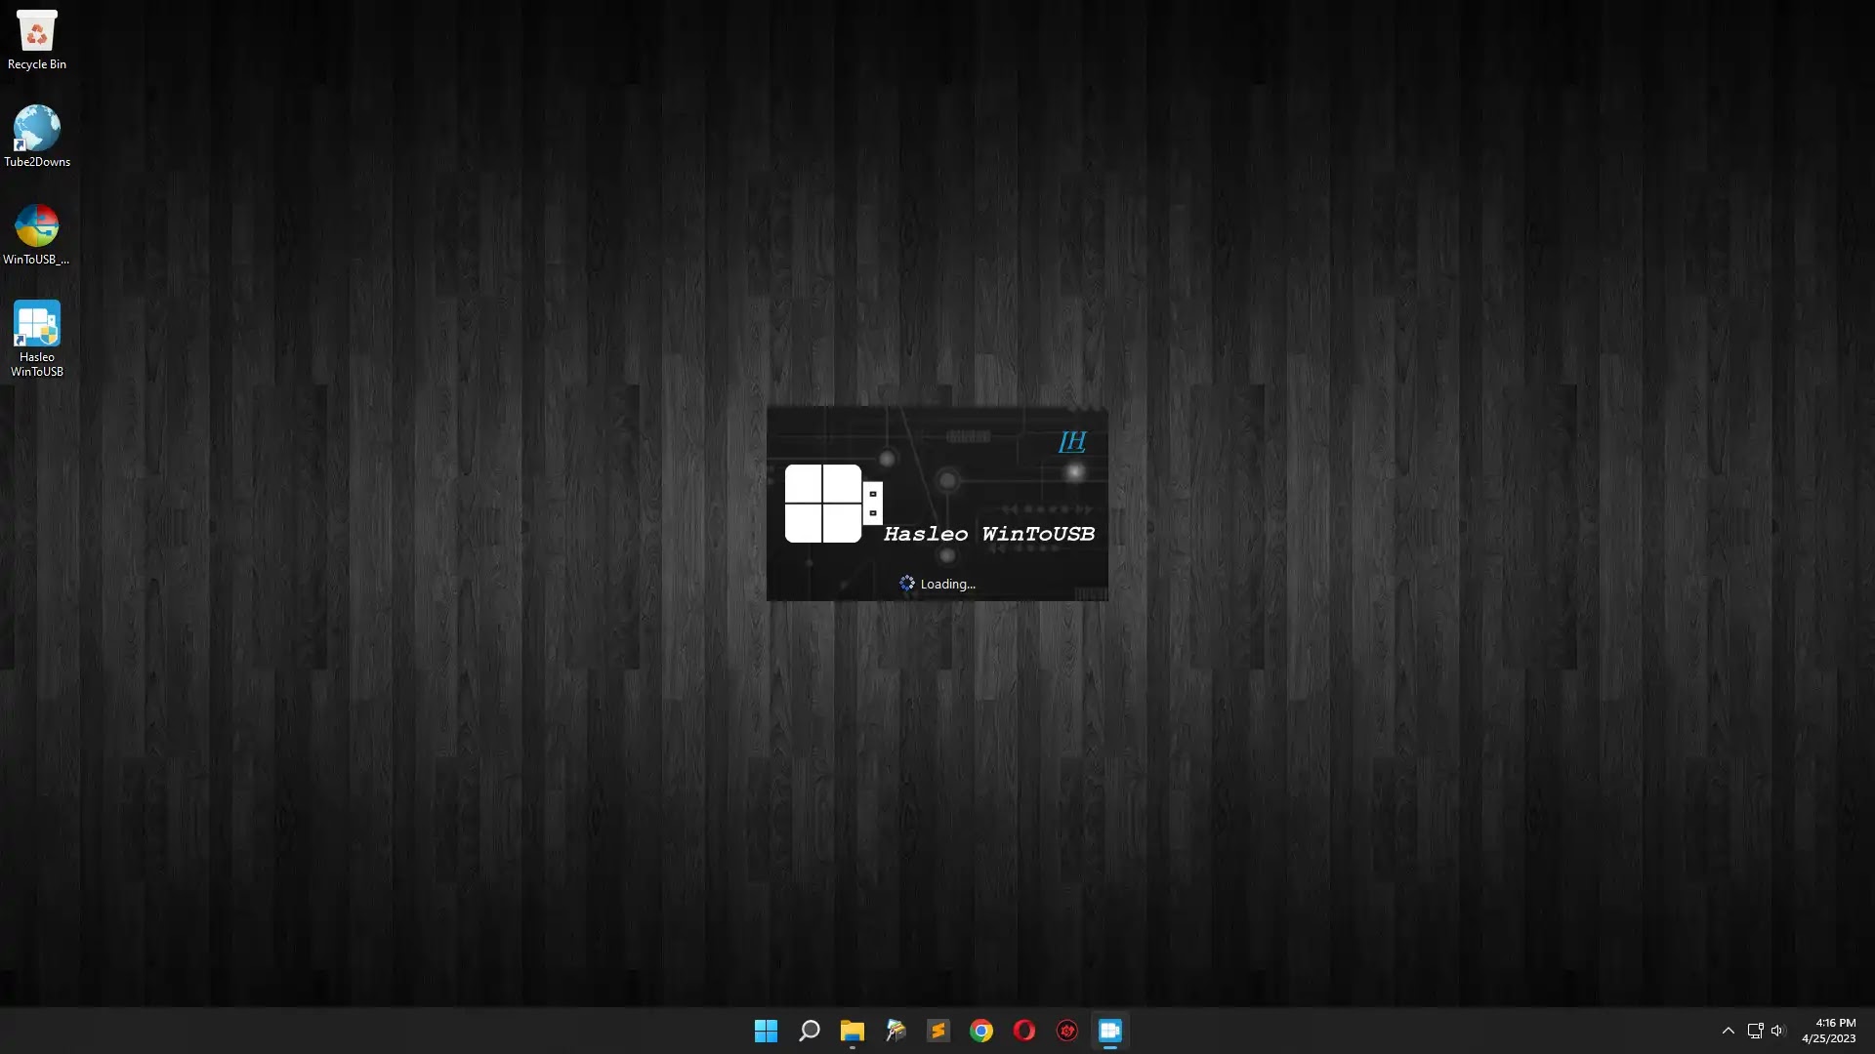Launch Opera browser from the taskbar
Screen dimensions: 1875x1054
coord(1023,1031)
